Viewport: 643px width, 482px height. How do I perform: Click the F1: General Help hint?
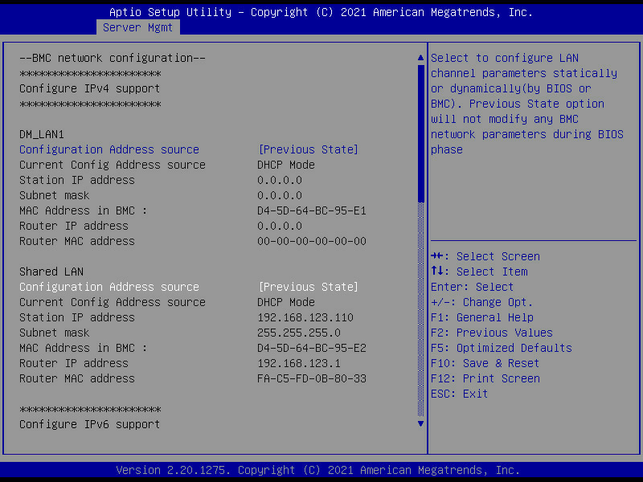pyautogui.click(x=481, y=317)
